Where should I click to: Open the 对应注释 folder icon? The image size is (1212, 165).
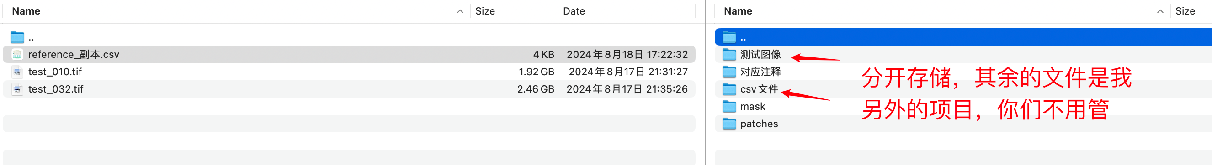[729, 72]
